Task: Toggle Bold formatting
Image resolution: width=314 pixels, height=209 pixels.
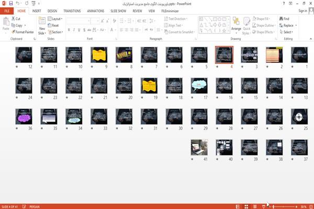Action: [69, 30]
